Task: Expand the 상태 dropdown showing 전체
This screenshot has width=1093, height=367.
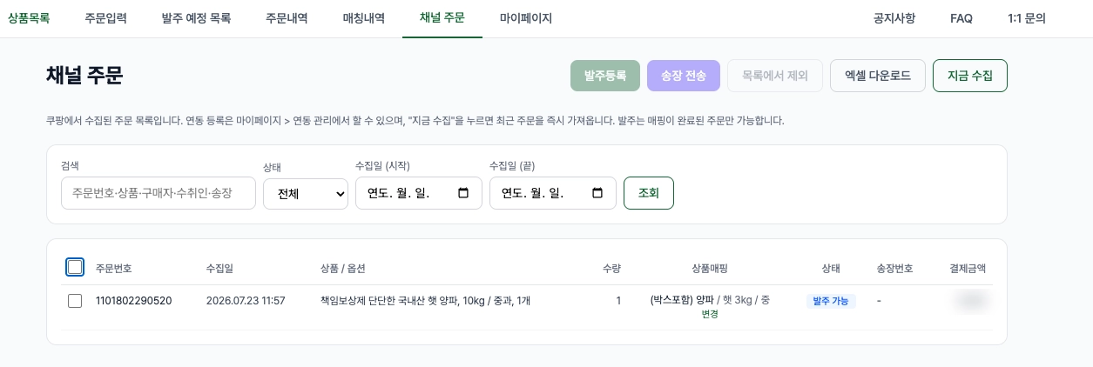Action: pyautogui.click(x=306, y=193)
